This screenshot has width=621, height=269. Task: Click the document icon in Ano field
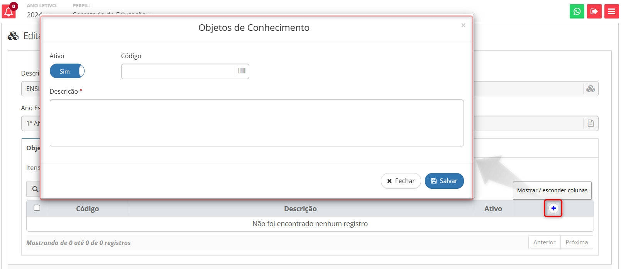point(591,123)
